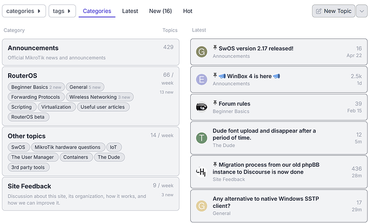The height and width of the screenshot is (223, 374).
Task: Switch to the Latest tab
Action: 130,11
